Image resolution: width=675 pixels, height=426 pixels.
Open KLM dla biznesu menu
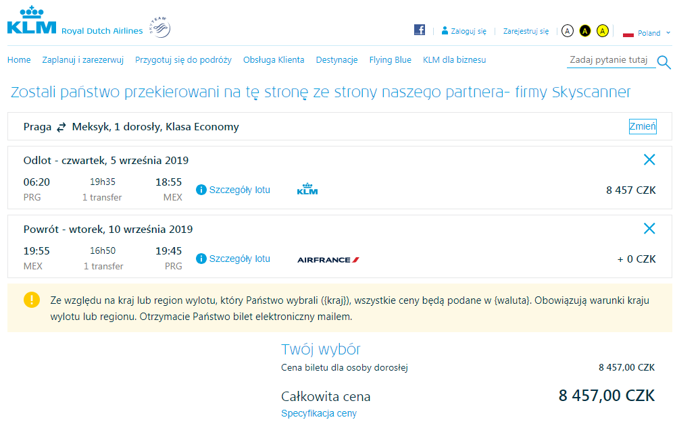(454, 60)
